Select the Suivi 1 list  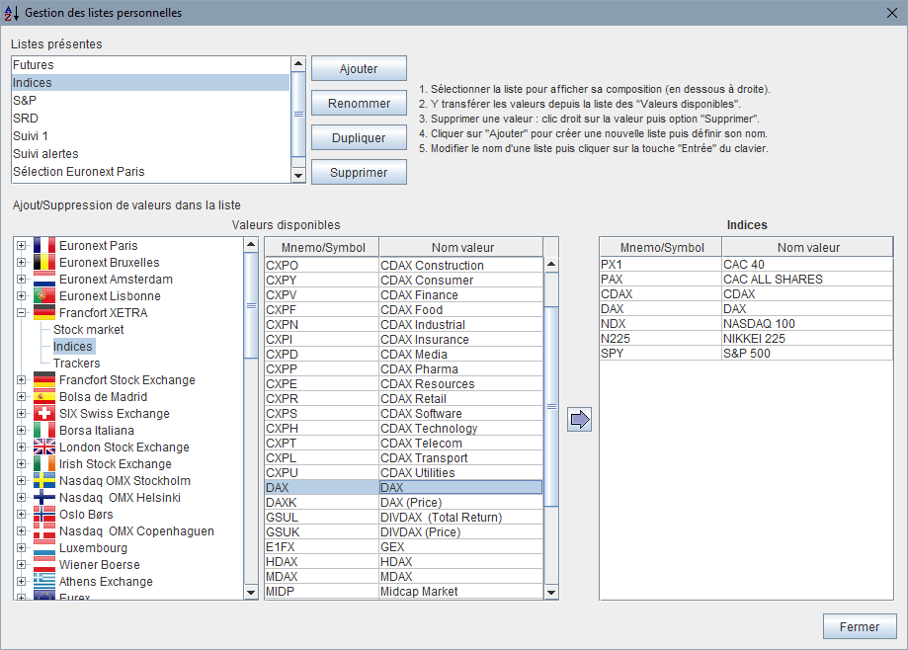click(150, 136)
